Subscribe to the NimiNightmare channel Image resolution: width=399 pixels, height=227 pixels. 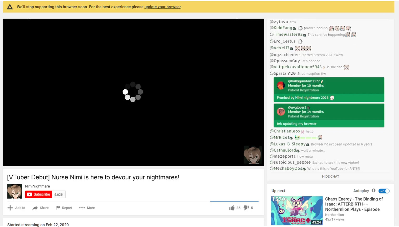[x=38, y=194]
